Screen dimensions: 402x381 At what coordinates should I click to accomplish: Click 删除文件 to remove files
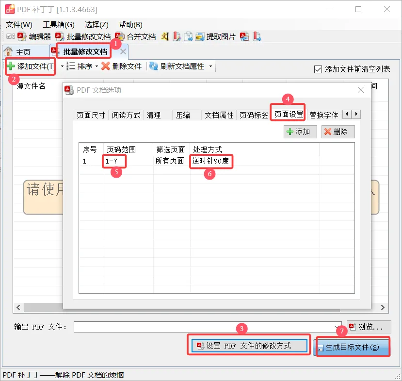(x=122, y=66)
